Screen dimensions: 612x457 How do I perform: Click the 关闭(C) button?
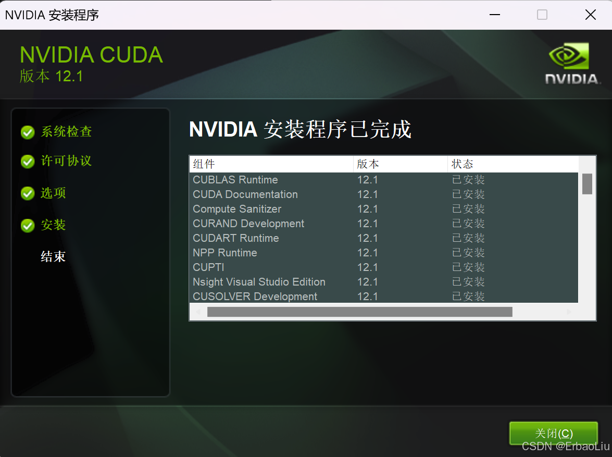553,433
